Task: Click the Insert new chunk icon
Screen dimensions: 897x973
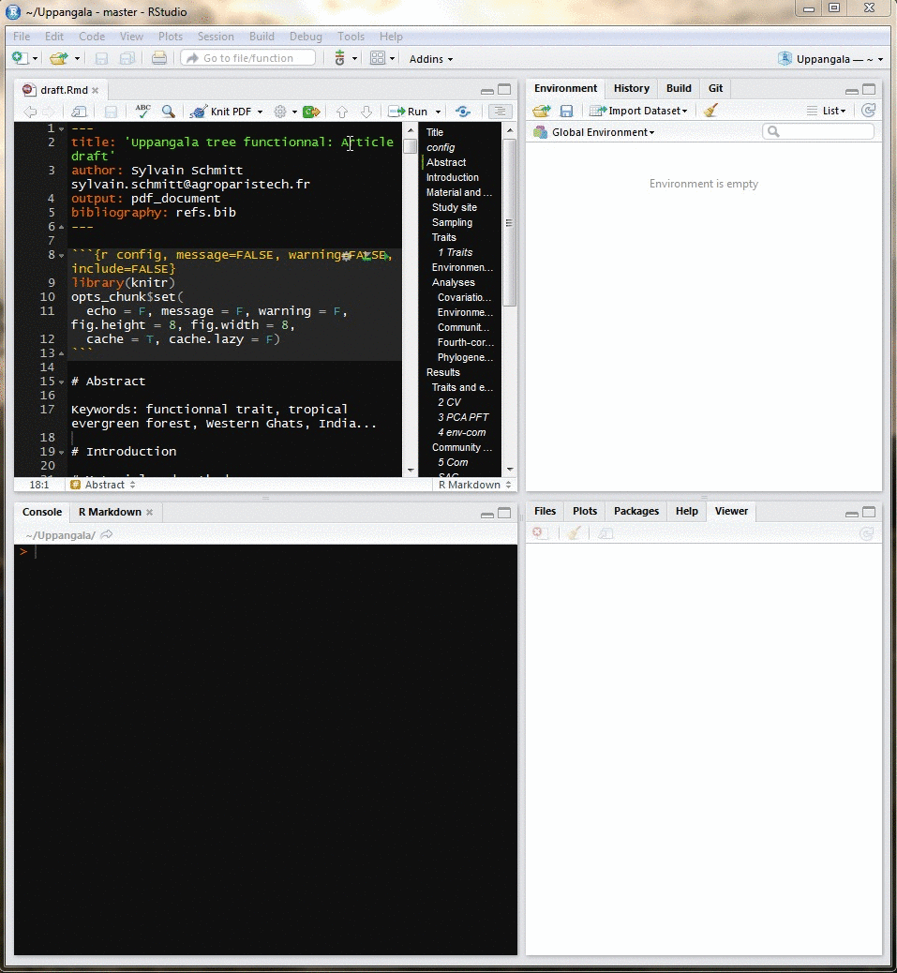Action: [x=311, y=112]
